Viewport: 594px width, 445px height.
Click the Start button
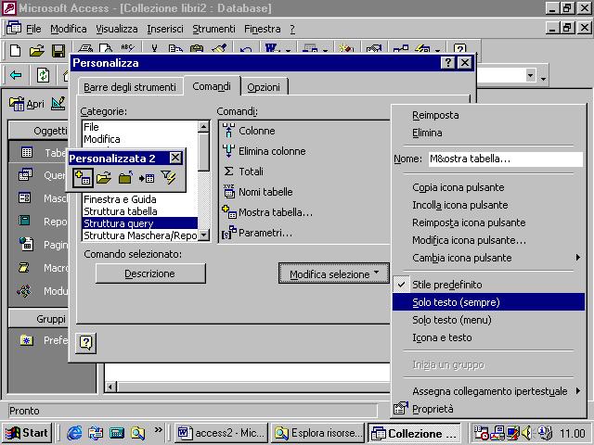click(27, 433)
